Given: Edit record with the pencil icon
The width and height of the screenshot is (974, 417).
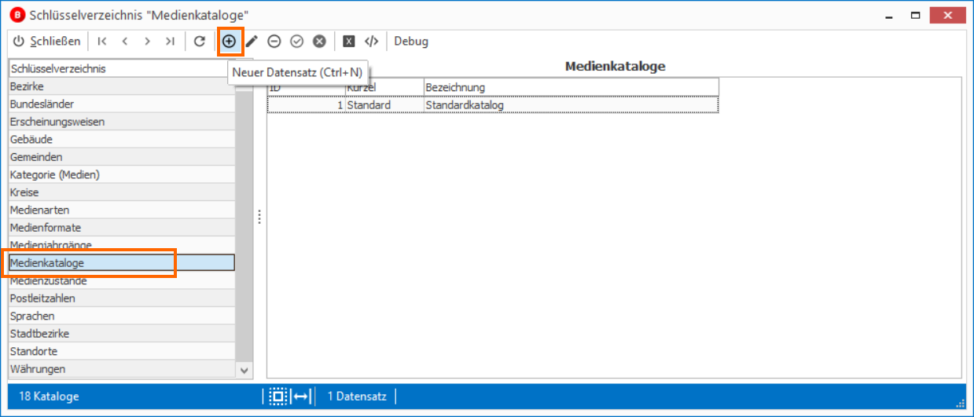Looking at the screenshot, I should click(252, 41).
